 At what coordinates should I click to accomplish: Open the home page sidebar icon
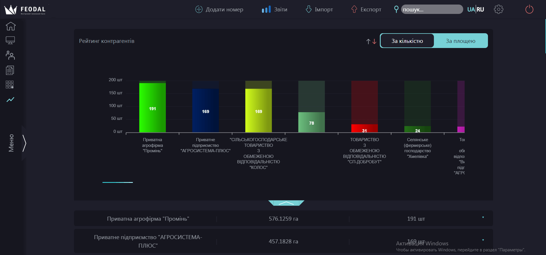click(x=11, y=26)
